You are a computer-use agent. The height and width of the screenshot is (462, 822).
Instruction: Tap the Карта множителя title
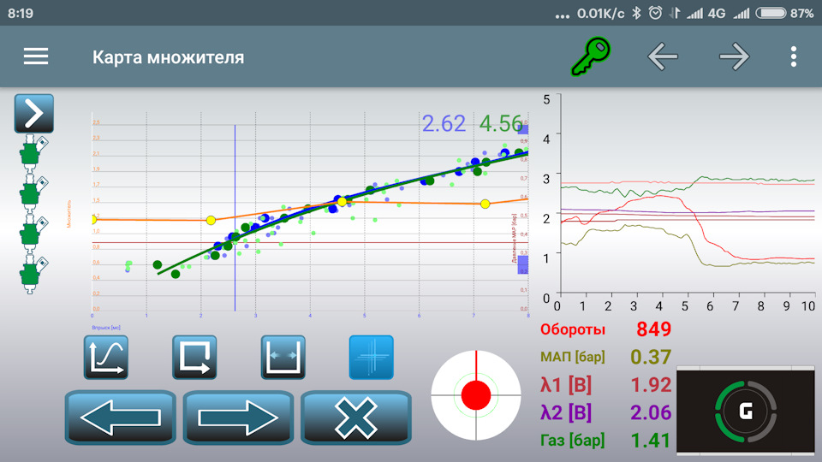[x=169, y=57]
